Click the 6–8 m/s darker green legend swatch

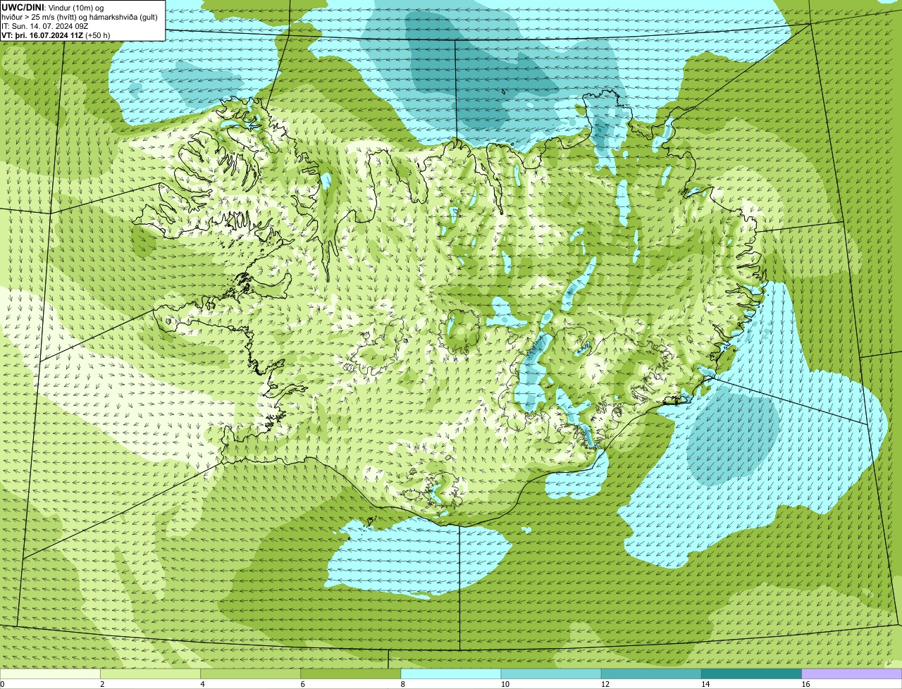pos(350,674)
